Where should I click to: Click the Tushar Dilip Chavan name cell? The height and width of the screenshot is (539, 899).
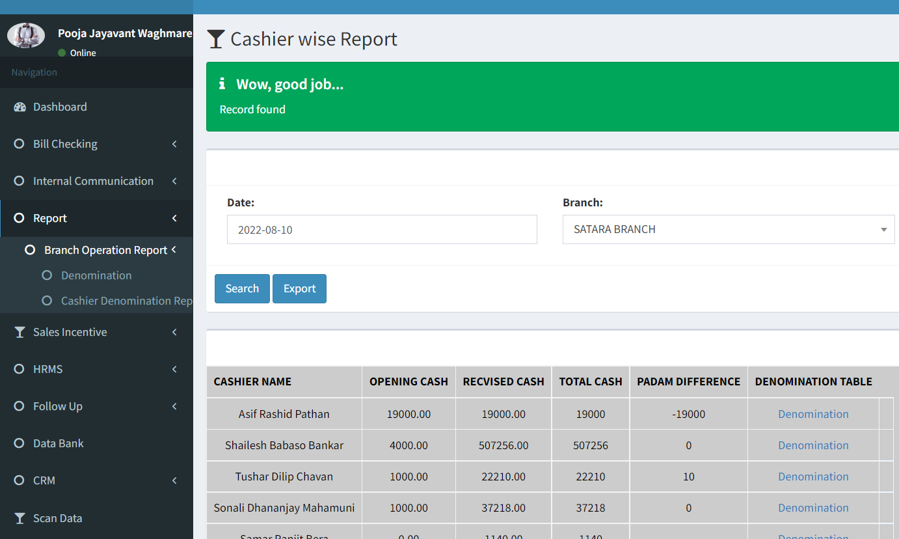[284, 477]
